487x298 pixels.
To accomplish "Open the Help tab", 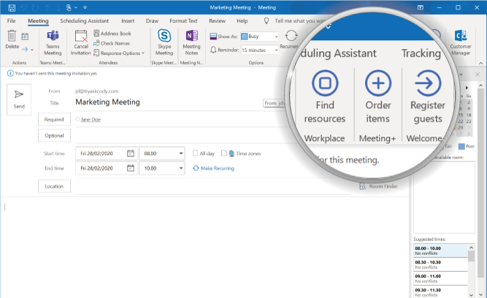I will pyautogui.click(x=242, y=21).
